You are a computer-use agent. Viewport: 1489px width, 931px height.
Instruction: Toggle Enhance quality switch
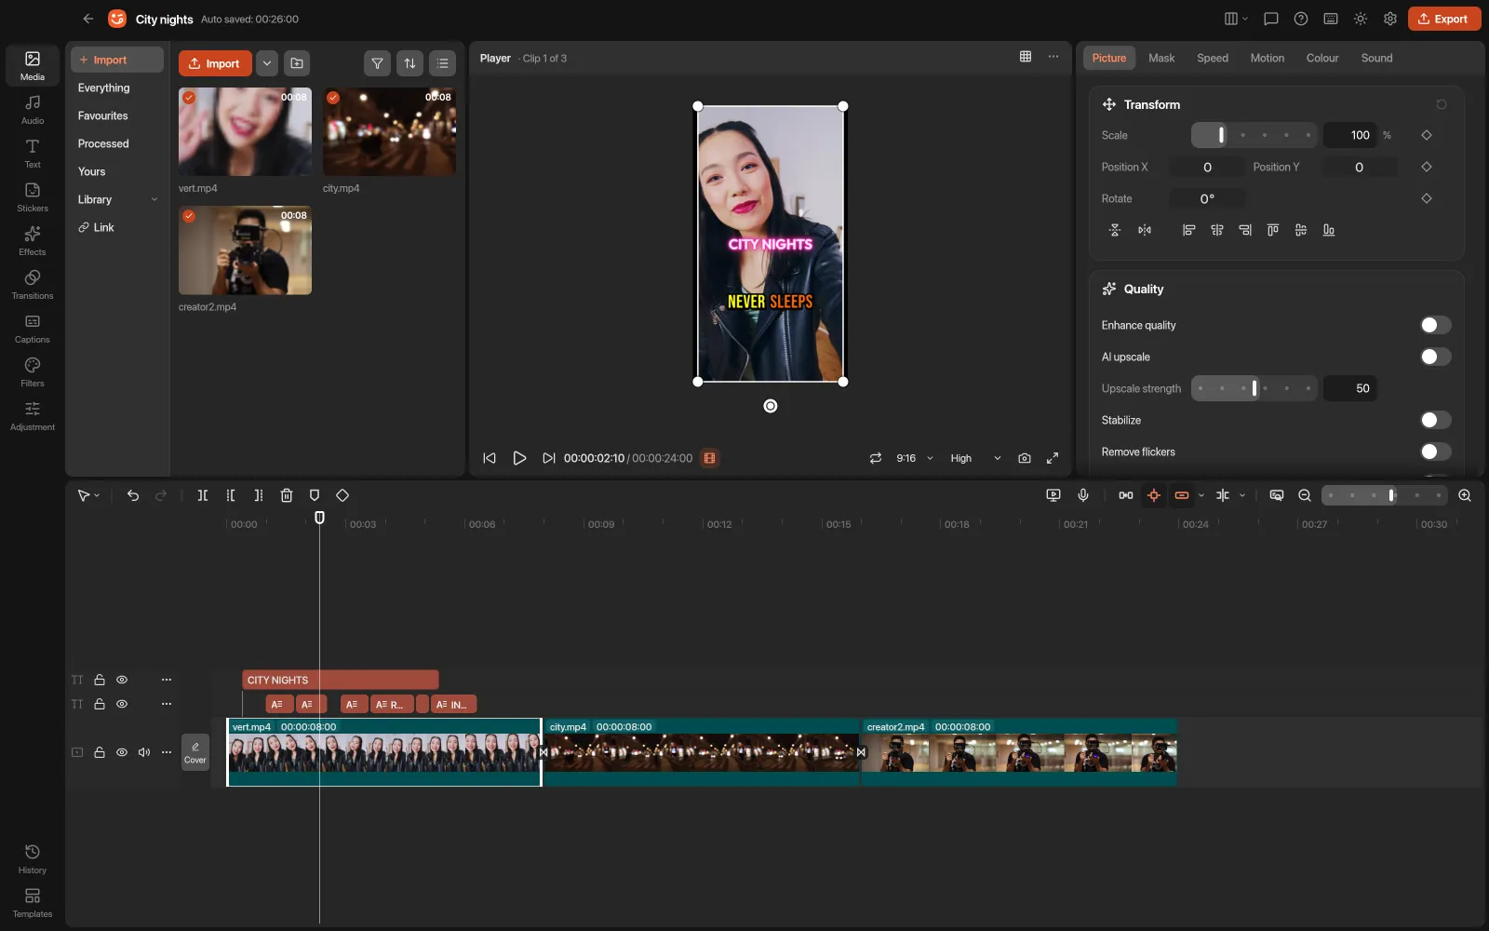pyautogui.click(x=1435, y=325)
